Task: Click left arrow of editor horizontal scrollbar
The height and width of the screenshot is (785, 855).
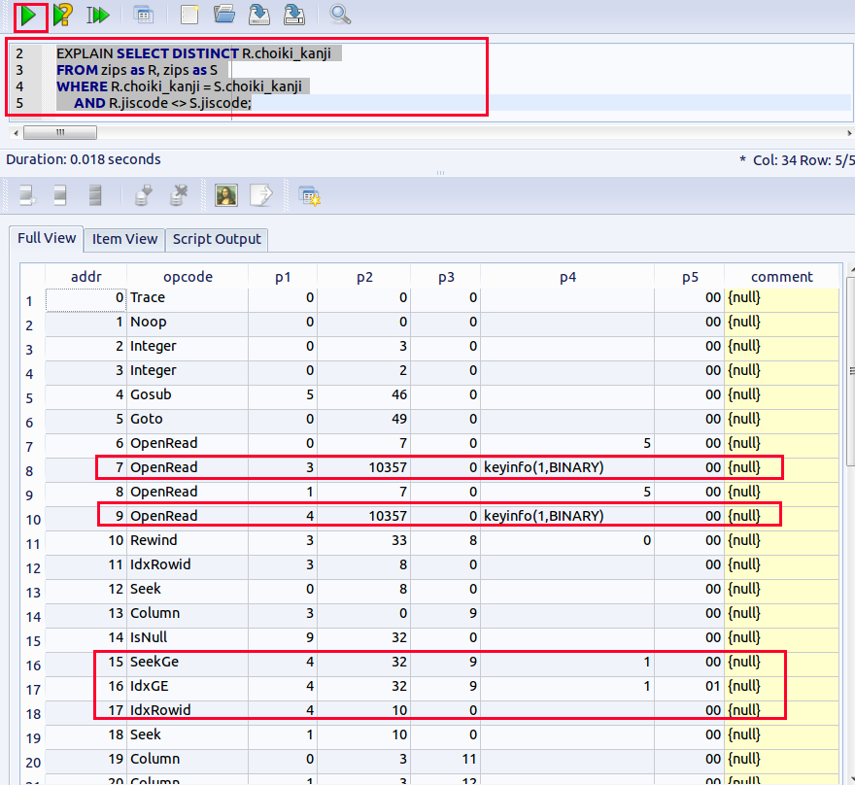Action: [x=16, y=132]
